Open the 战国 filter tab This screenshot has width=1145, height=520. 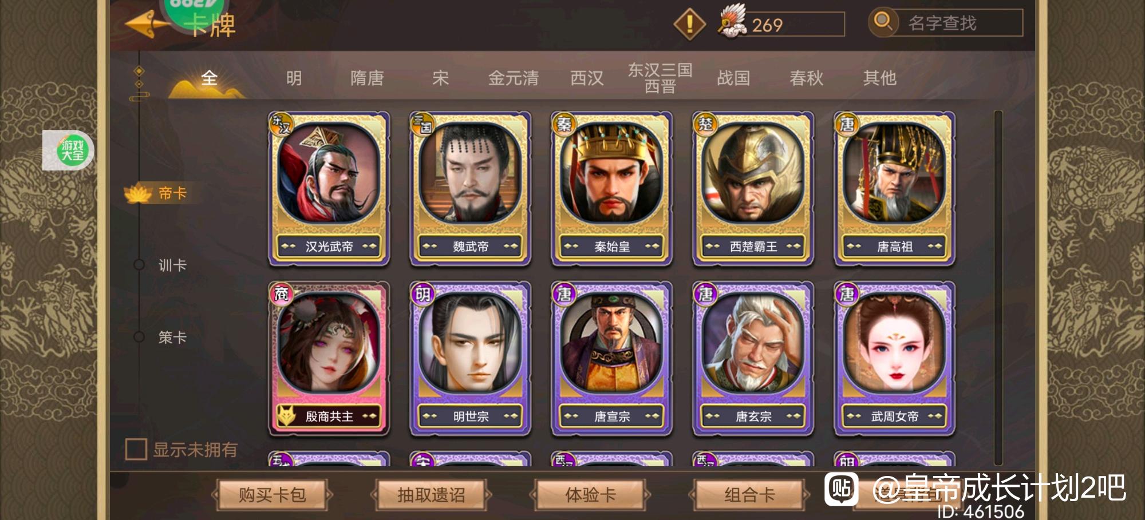click(733, 78)
